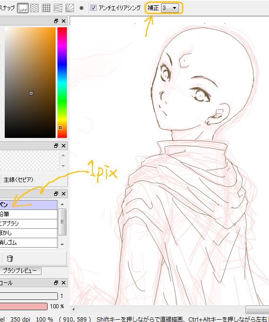Viewport: 269px width, 322px height.
Task: Open the 補正 value dropdown
Action: coord(170,8)
